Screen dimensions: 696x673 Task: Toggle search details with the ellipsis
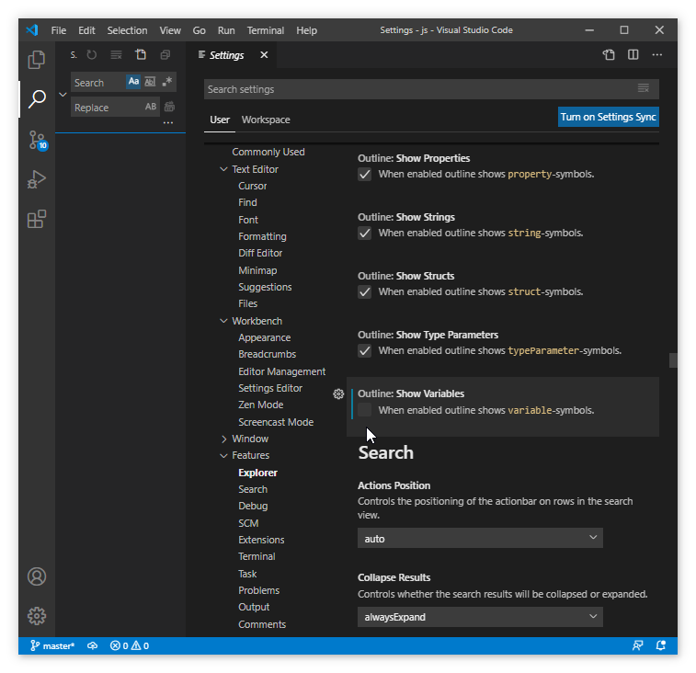pos(167,122)
